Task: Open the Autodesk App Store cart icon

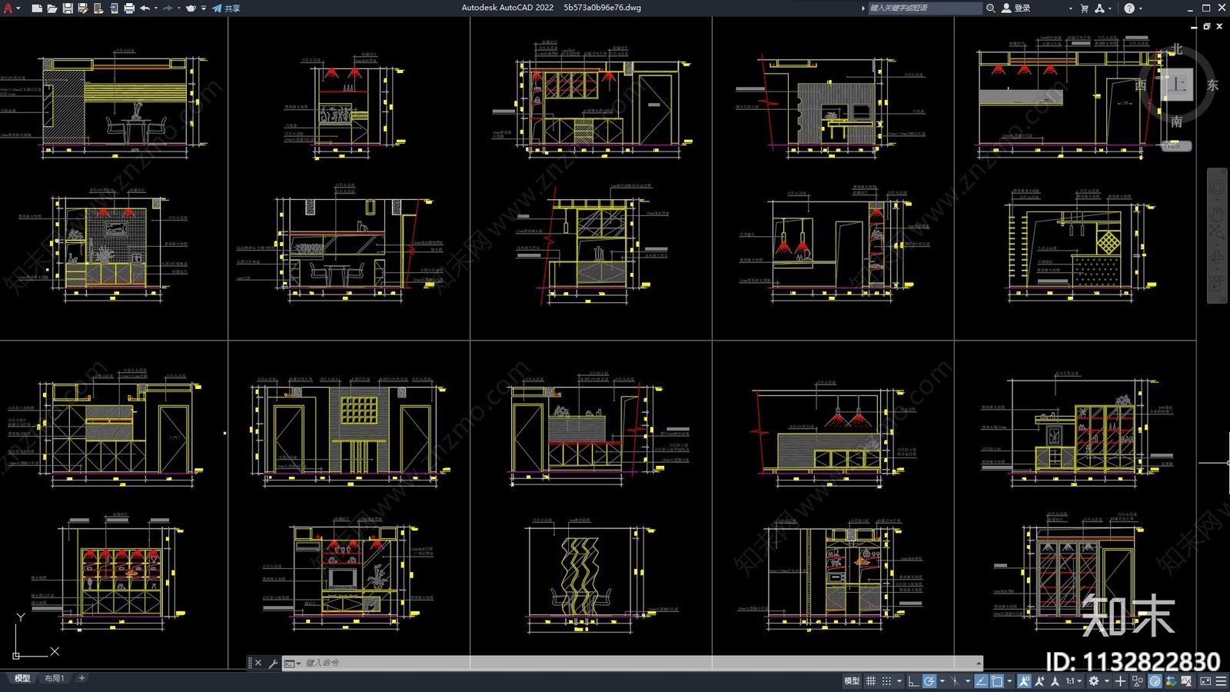Action: point(1084,8)
